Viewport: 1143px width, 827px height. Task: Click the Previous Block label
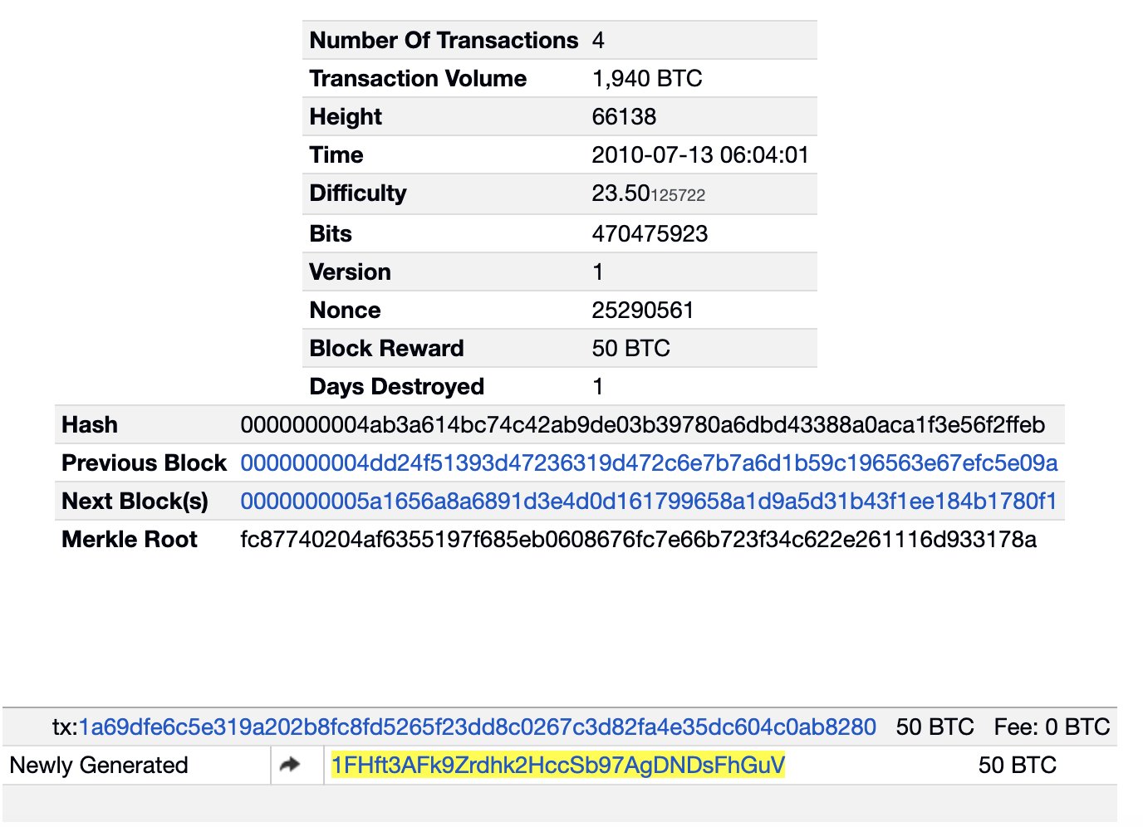click(144, 462)
